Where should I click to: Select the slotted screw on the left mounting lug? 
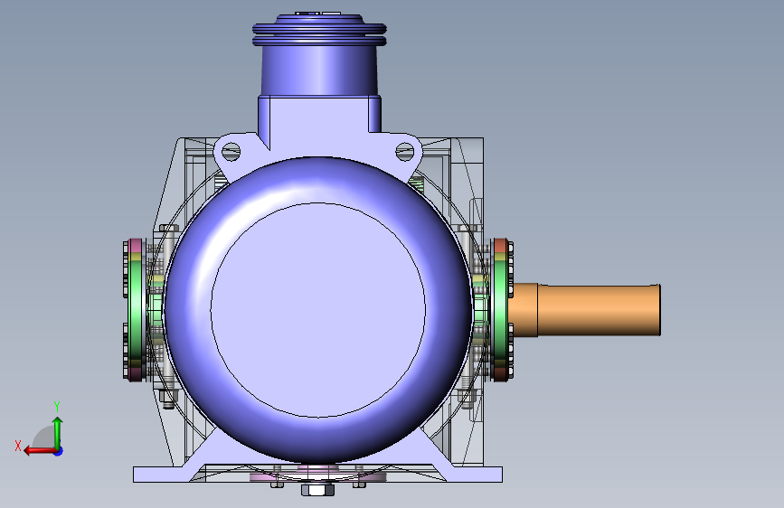pos(231,152)
